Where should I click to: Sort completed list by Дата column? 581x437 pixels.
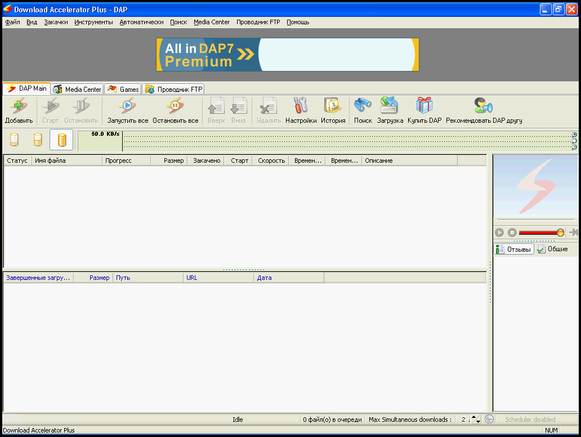point(289,278)
